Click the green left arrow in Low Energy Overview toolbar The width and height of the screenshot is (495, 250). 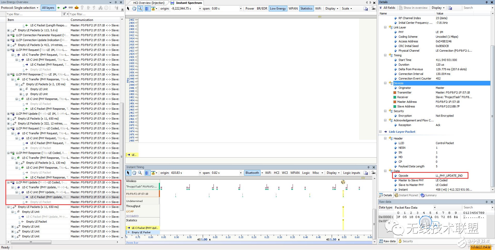click(x=59, y=8)
